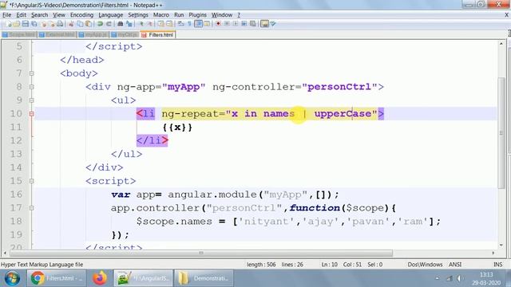The height and width of the screenshot is (287, 511).
Task: Open the Windows Start button
Action: pyautogui.click(x=13, y=278)
